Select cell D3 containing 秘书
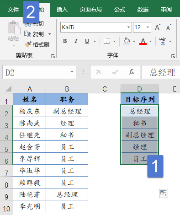The height and width of the screenshot is (215, 180). click(x=139, y=123)
